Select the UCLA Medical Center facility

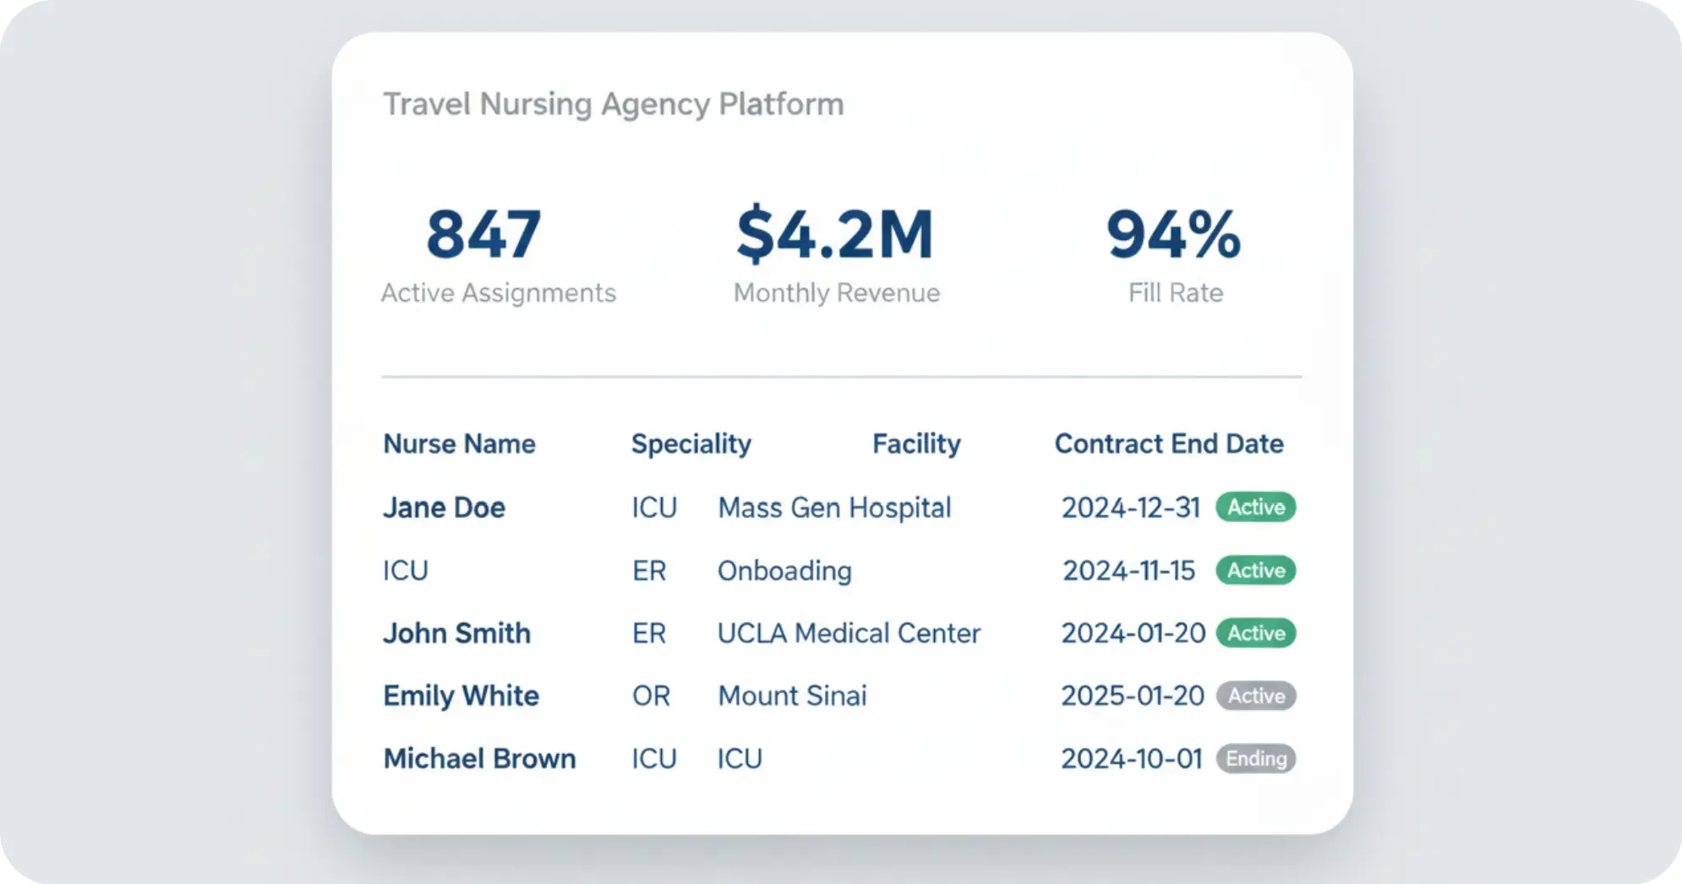tap(849, 633)
